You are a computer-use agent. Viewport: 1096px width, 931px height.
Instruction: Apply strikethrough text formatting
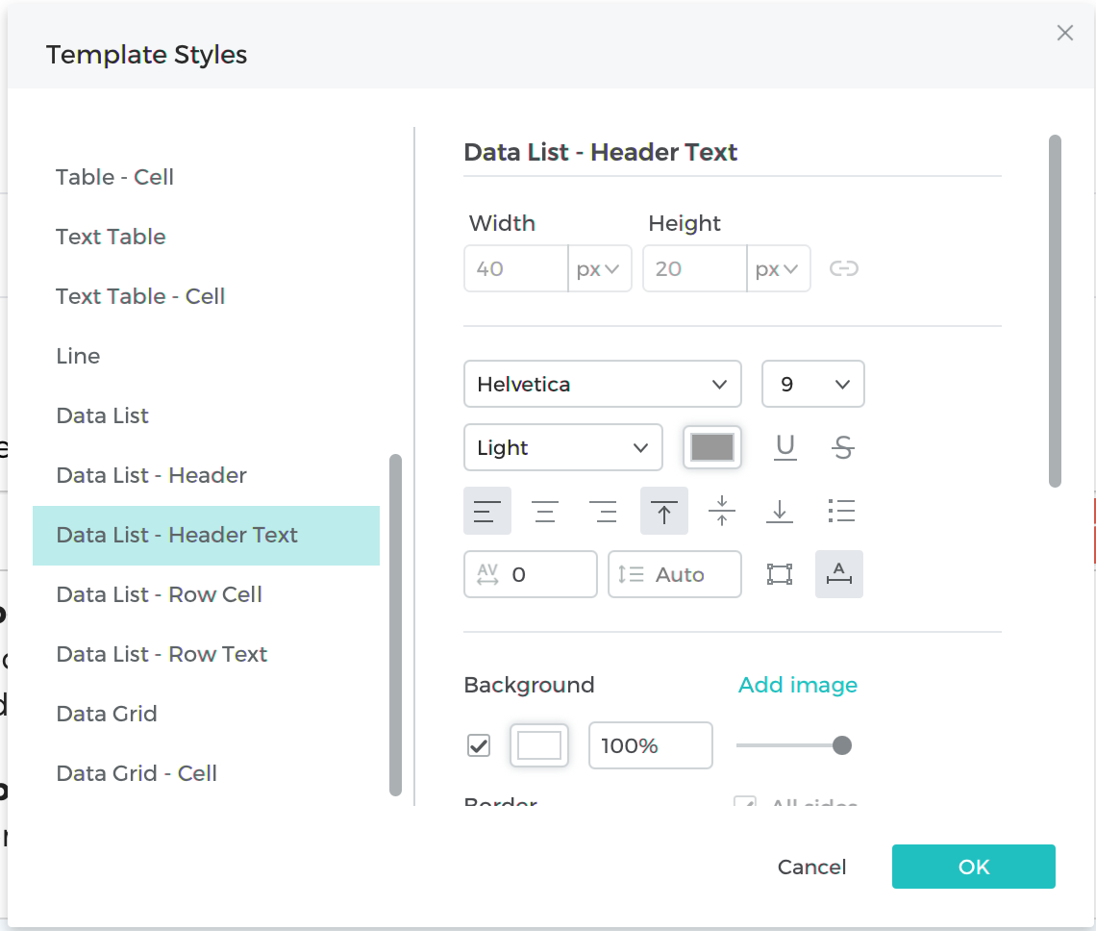coord(843,447)
